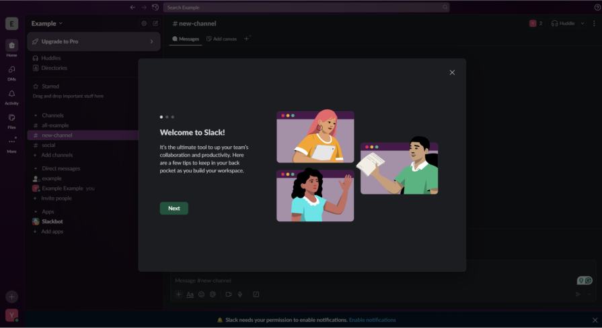Open the history clock icon
This screenshot has width=602, height=328.
point(155,7)
